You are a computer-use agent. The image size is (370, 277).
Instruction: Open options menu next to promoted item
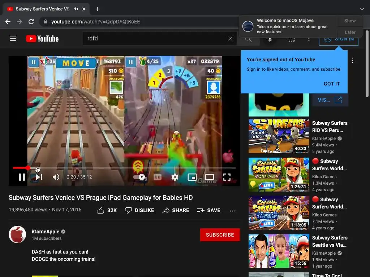coord(353,60)
